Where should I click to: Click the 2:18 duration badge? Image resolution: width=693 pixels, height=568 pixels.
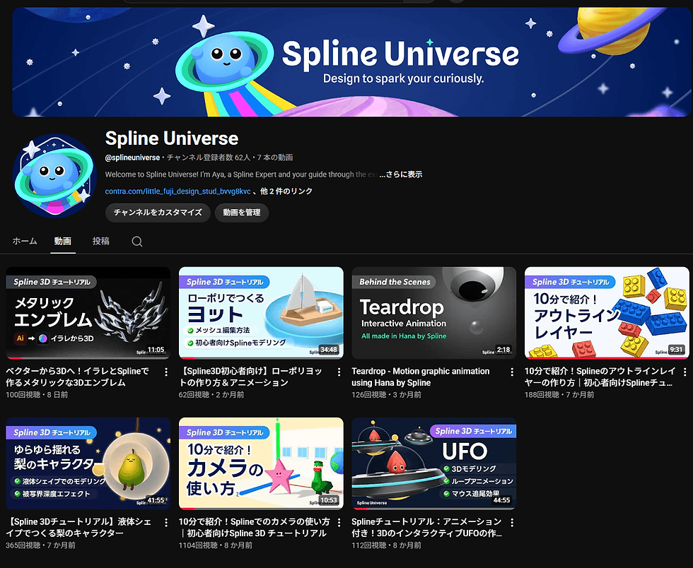[503, 350]
